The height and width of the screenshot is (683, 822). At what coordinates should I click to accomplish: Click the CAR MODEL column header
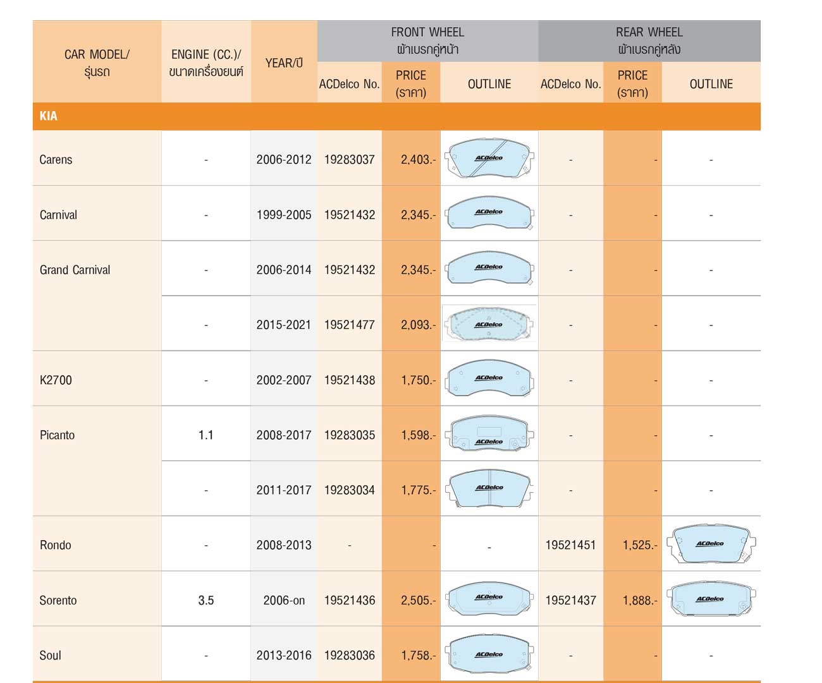tap(97, 63)
